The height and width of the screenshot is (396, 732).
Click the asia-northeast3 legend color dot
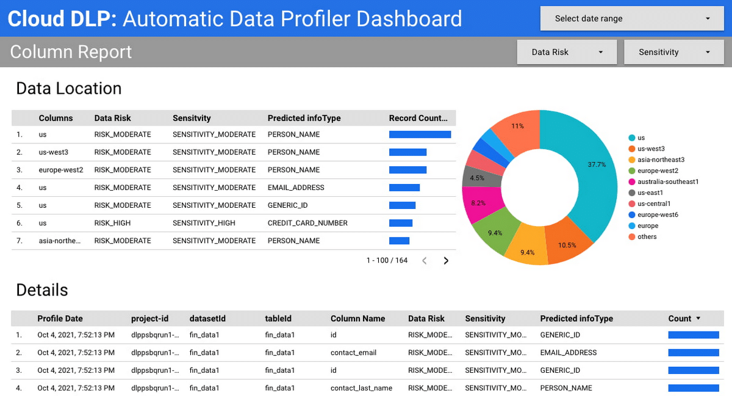[x=631, y=160]
